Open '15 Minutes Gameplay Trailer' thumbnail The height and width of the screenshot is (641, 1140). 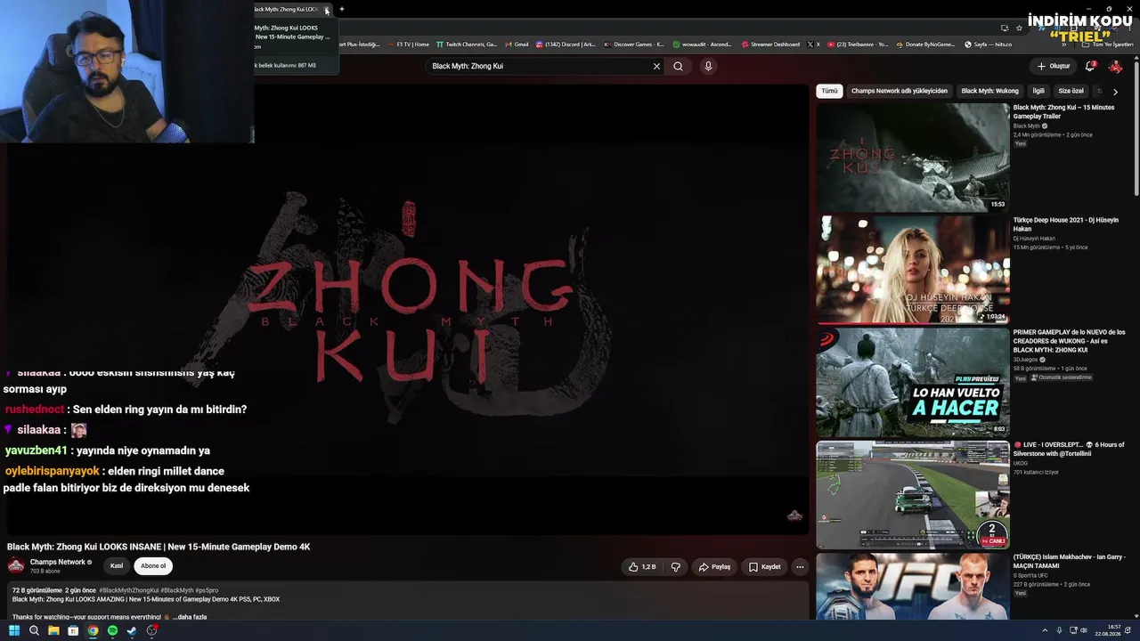(x=913, y=157)
